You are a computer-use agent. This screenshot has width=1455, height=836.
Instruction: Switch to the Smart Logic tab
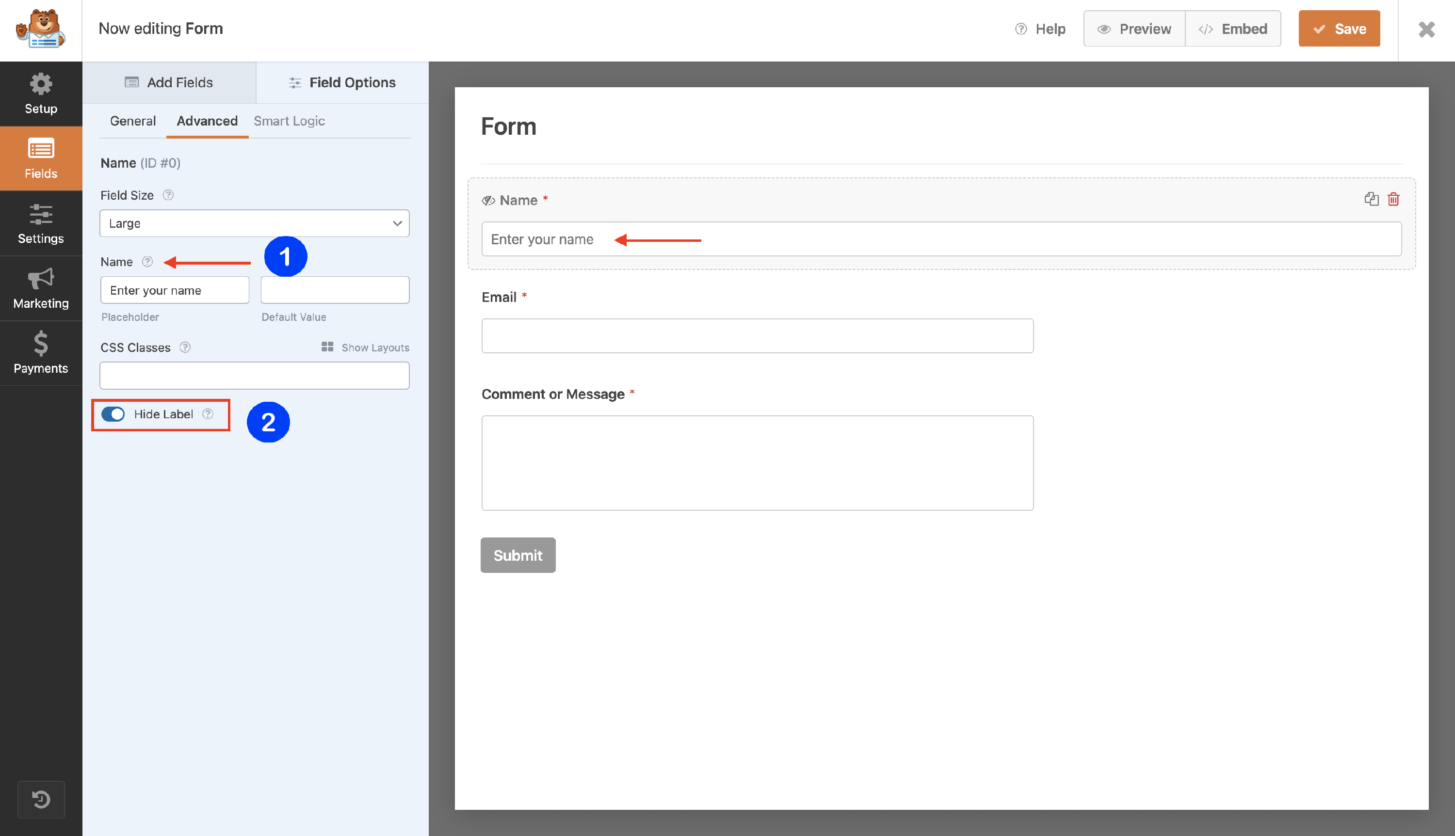point(289,121)
